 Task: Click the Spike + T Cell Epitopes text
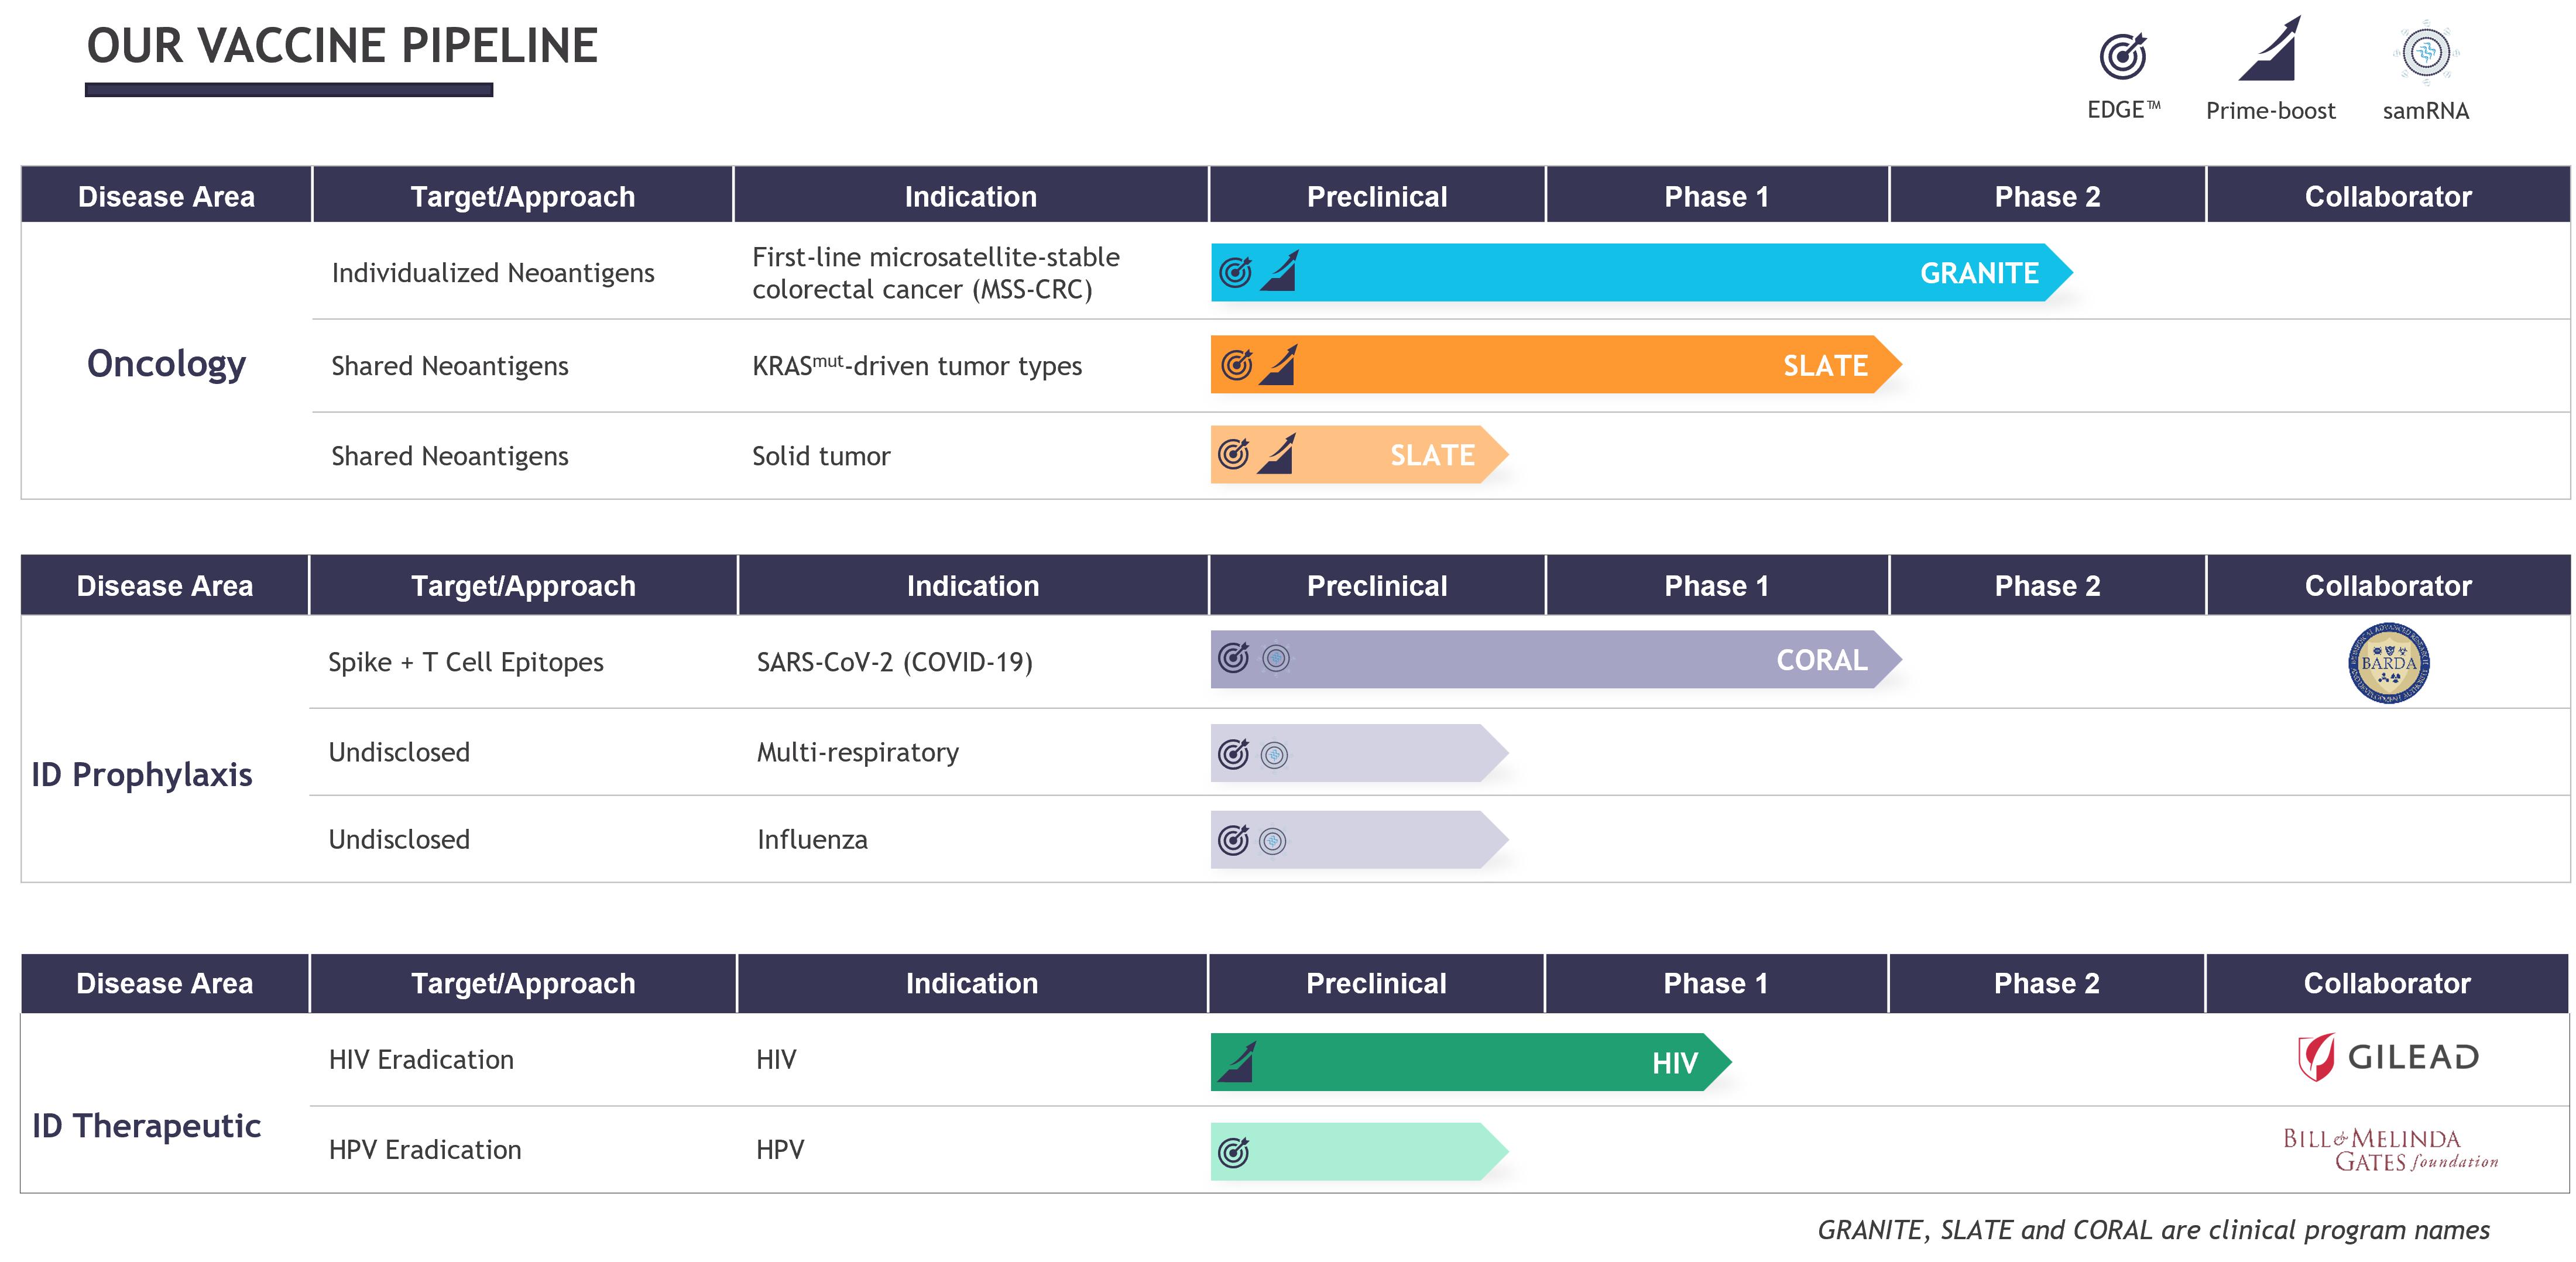466,662
